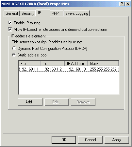Viewport: 132px width, 147px height.
Task: Confirm with the OK button
Action: point(64,140)
